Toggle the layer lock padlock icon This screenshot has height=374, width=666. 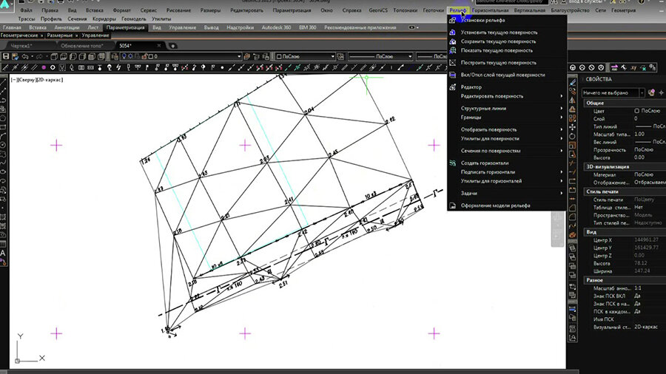pos(144,56)
